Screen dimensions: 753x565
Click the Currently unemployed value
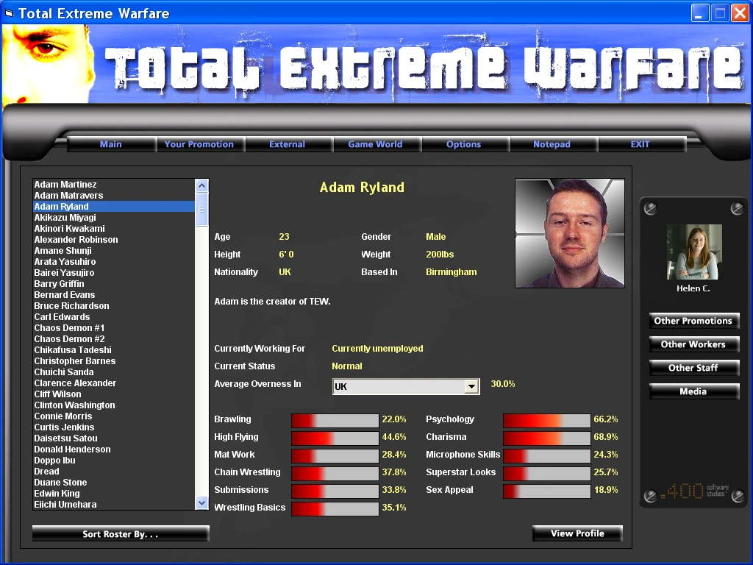(377, 349)
